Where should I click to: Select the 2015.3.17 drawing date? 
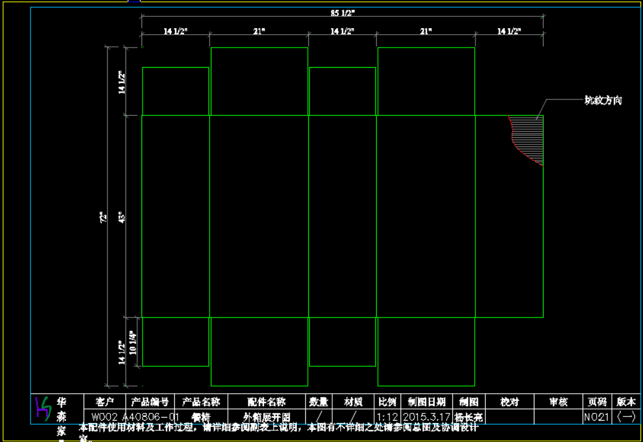[x=426, y=417]
